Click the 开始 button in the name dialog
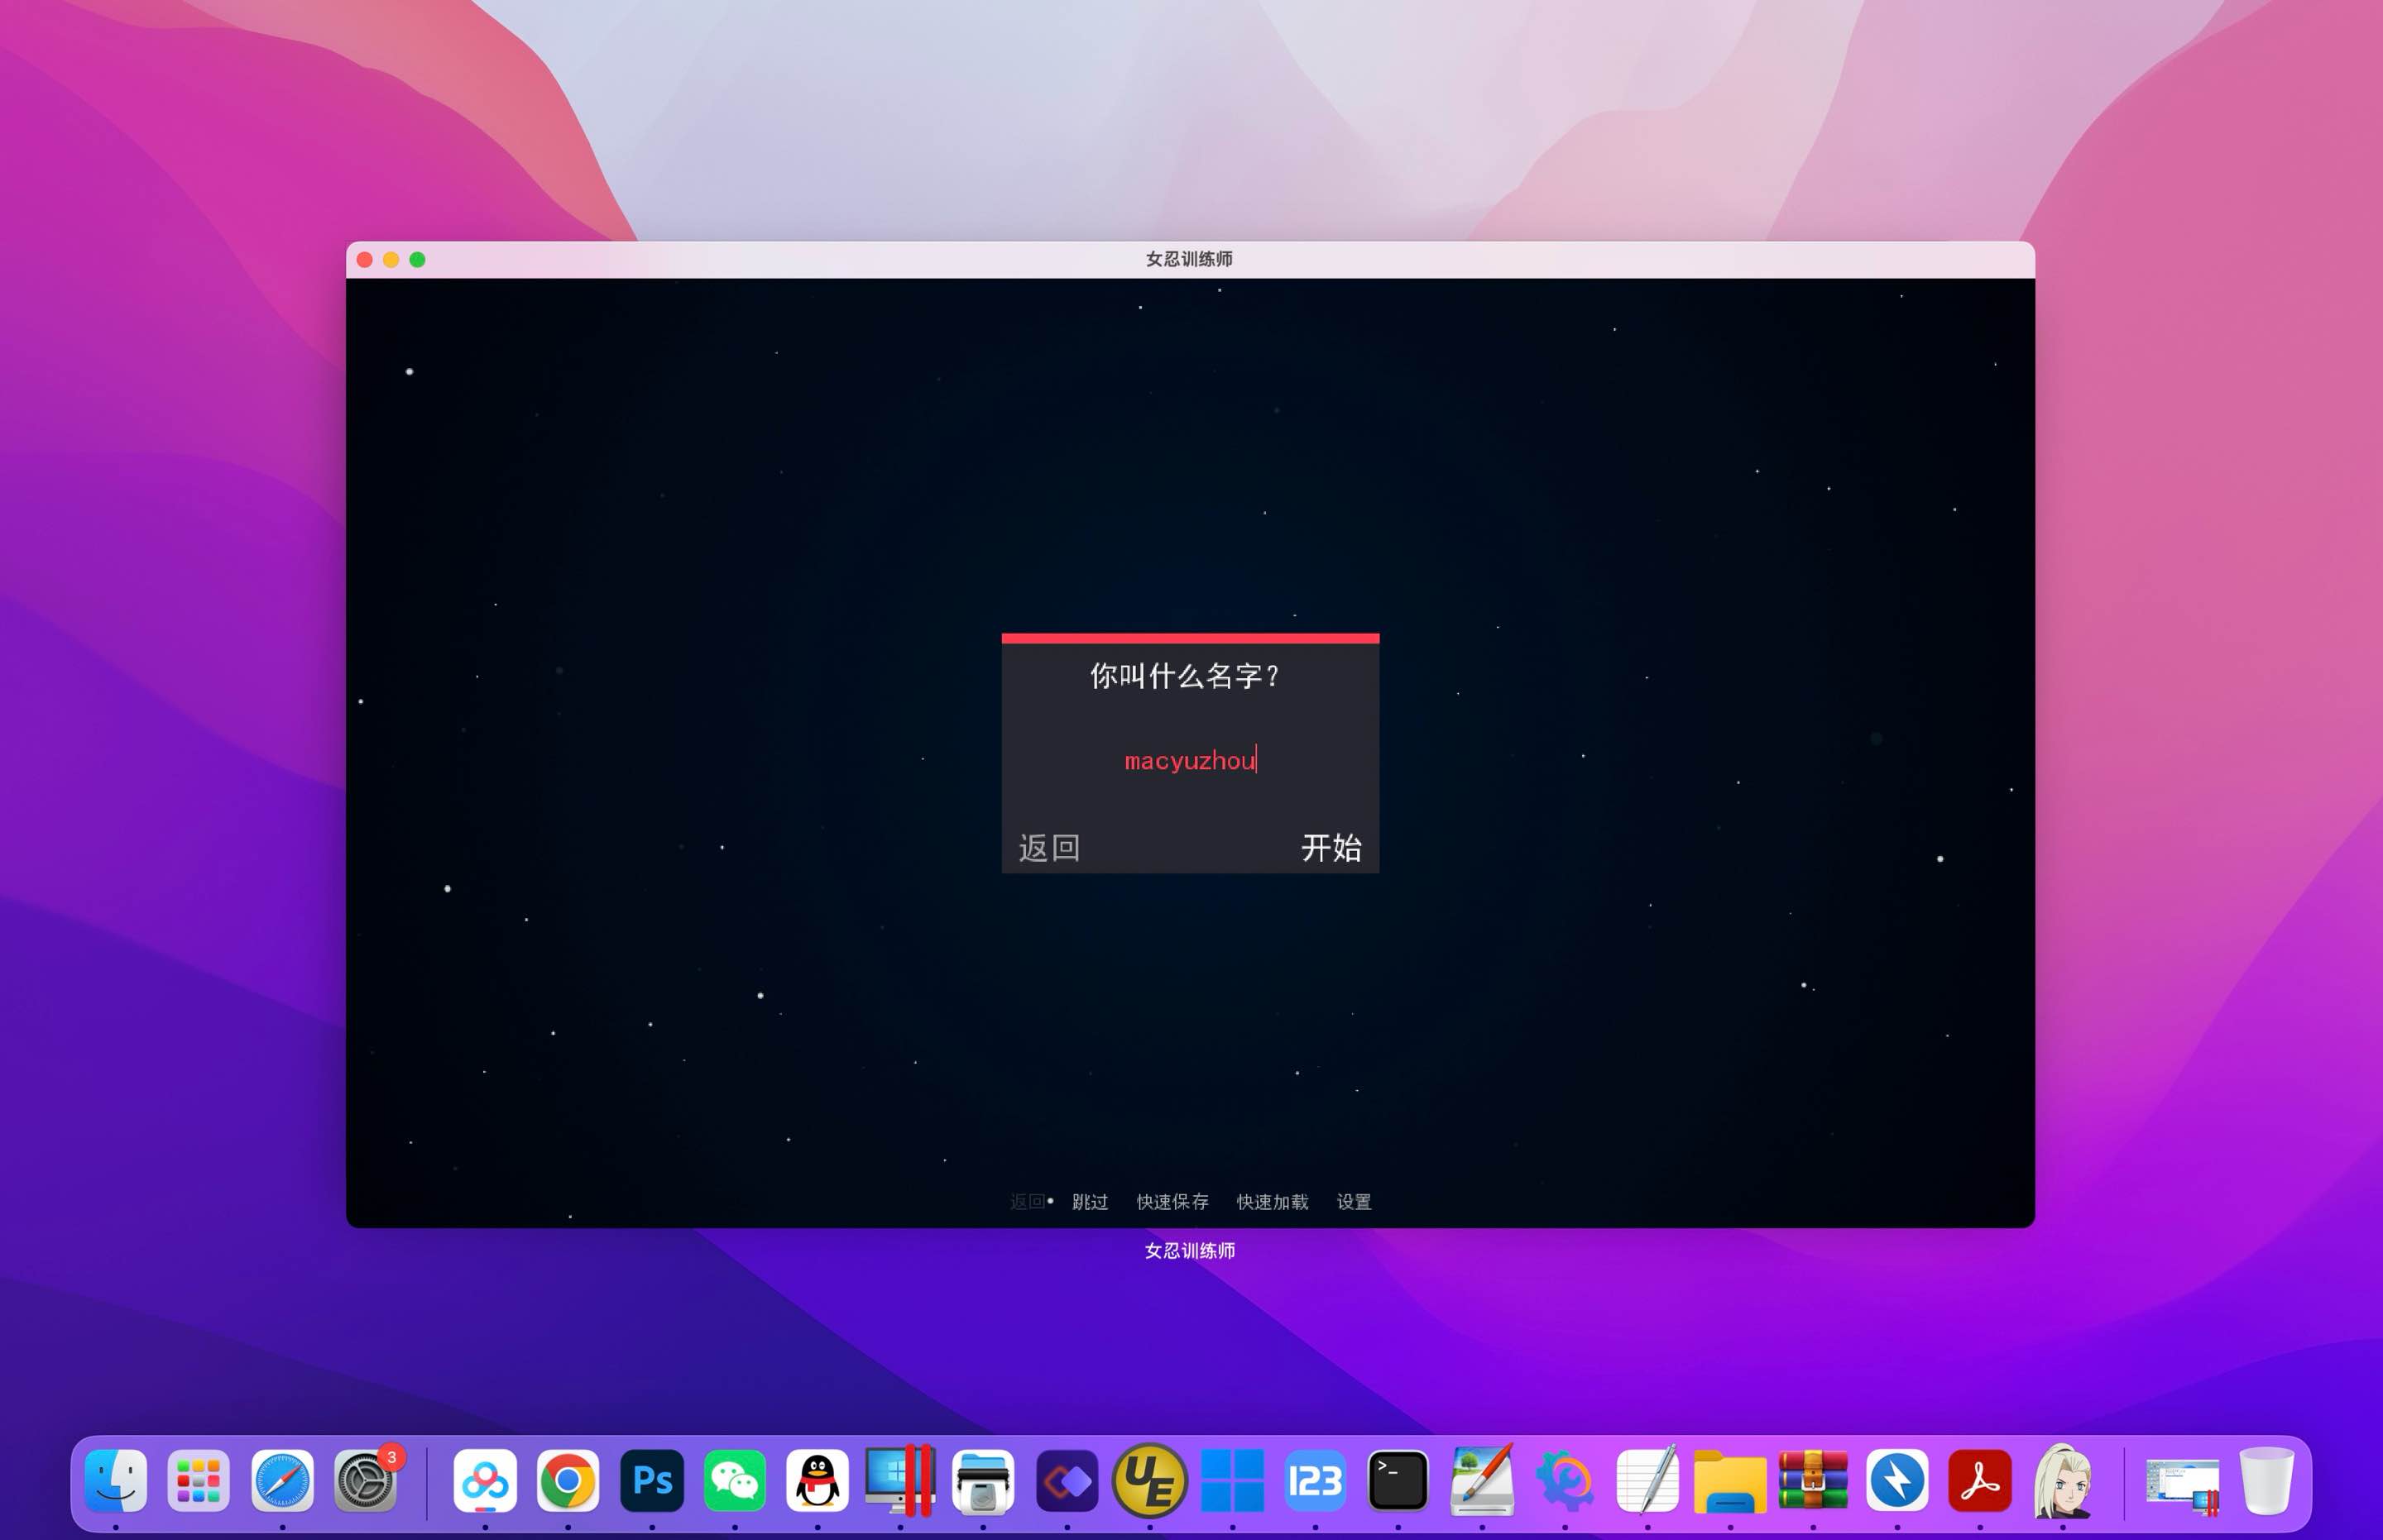This screenshot has height=1540, width=2383. tap(1331, 848)
